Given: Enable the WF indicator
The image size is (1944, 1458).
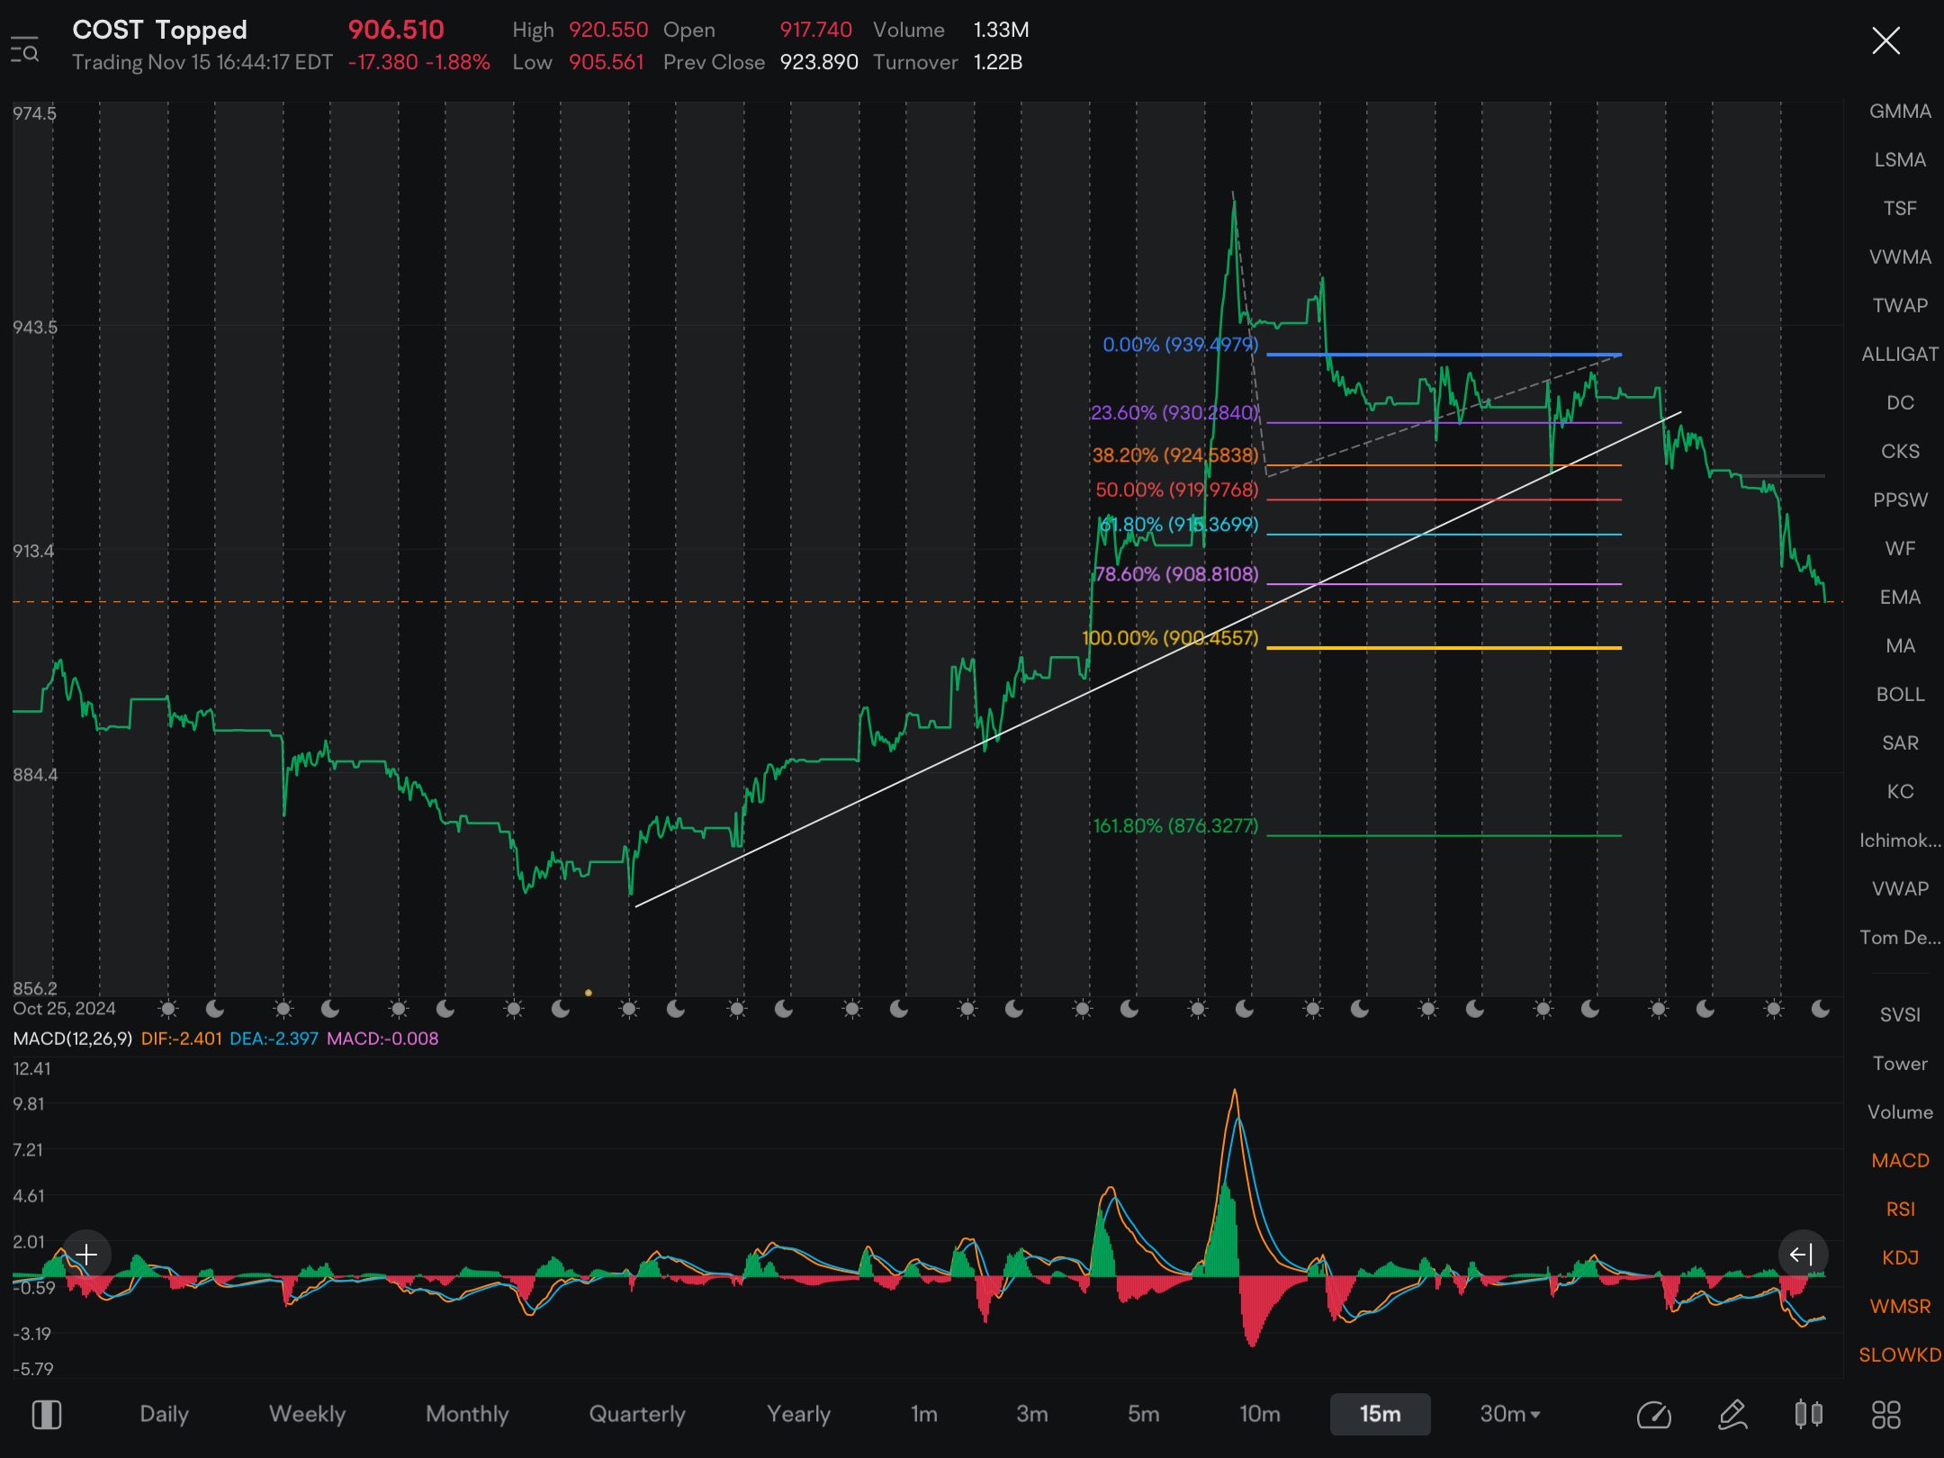Looking at the screenshot, I should point(1900,549).
